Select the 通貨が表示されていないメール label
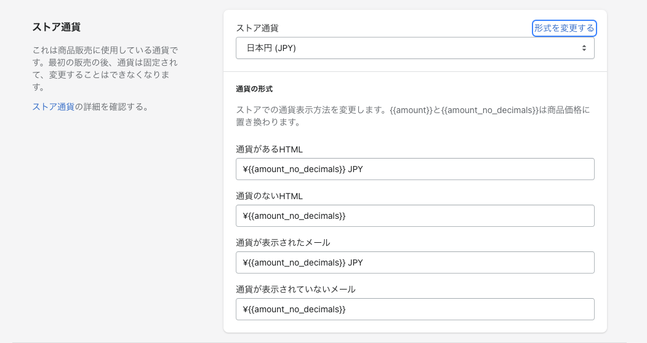The width and height of the screenshot is (647, 343). point(295,290)
